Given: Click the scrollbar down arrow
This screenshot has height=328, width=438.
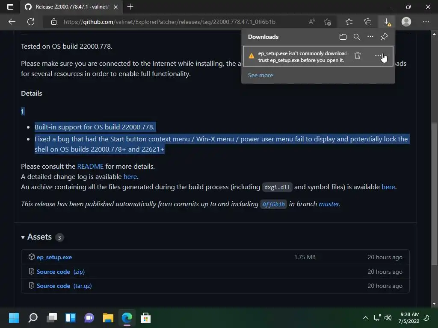Looking at the screenshot, I should [x=434, y=304].
